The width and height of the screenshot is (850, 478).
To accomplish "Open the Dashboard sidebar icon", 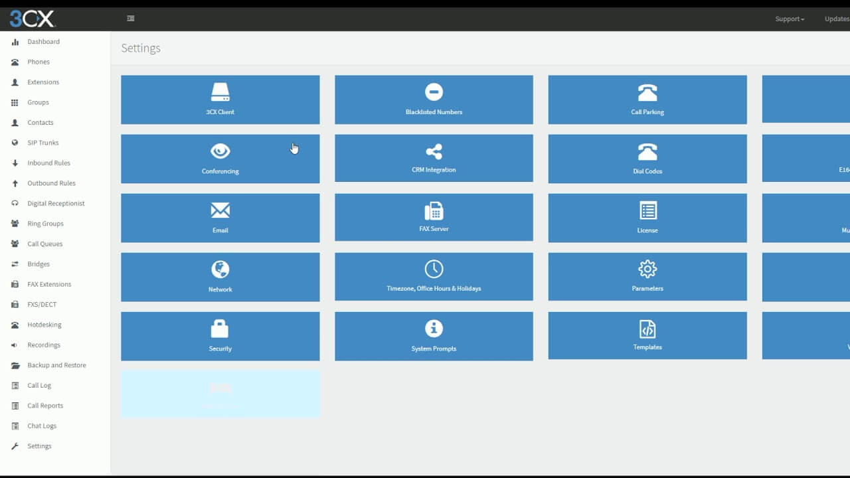I will (x=15, y=42).
